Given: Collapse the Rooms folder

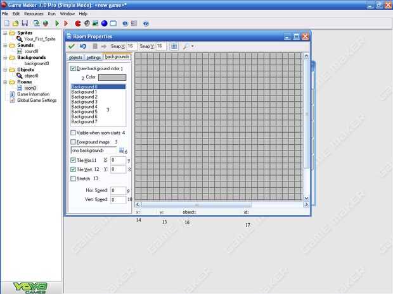Looking at the screenshot, I should click(x=5, y=82).
